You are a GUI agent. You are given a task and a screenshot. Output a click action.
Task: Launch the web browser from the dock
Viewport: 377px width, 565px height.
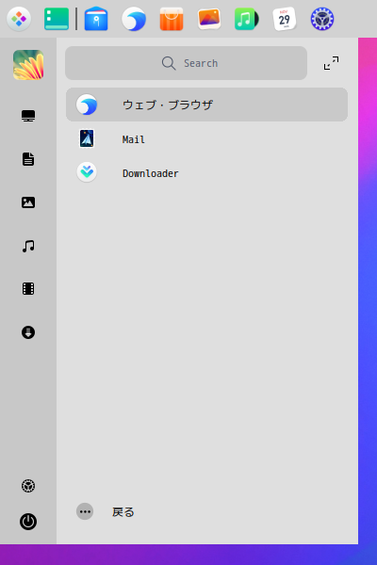[134, 19]
